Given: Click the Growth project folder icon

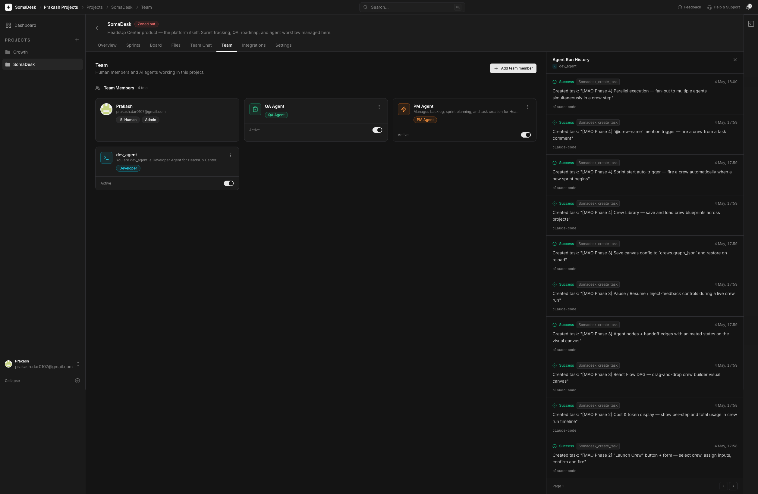Looking at the screenshot, I should (8, 52).
